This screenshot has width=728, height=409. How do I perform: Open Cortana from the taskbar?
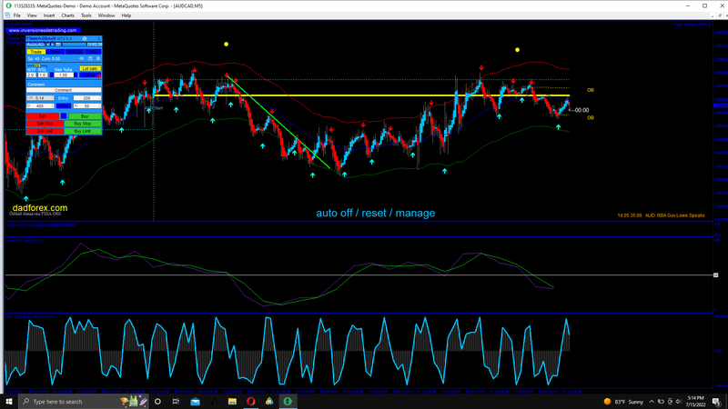(x=157, y=402)
